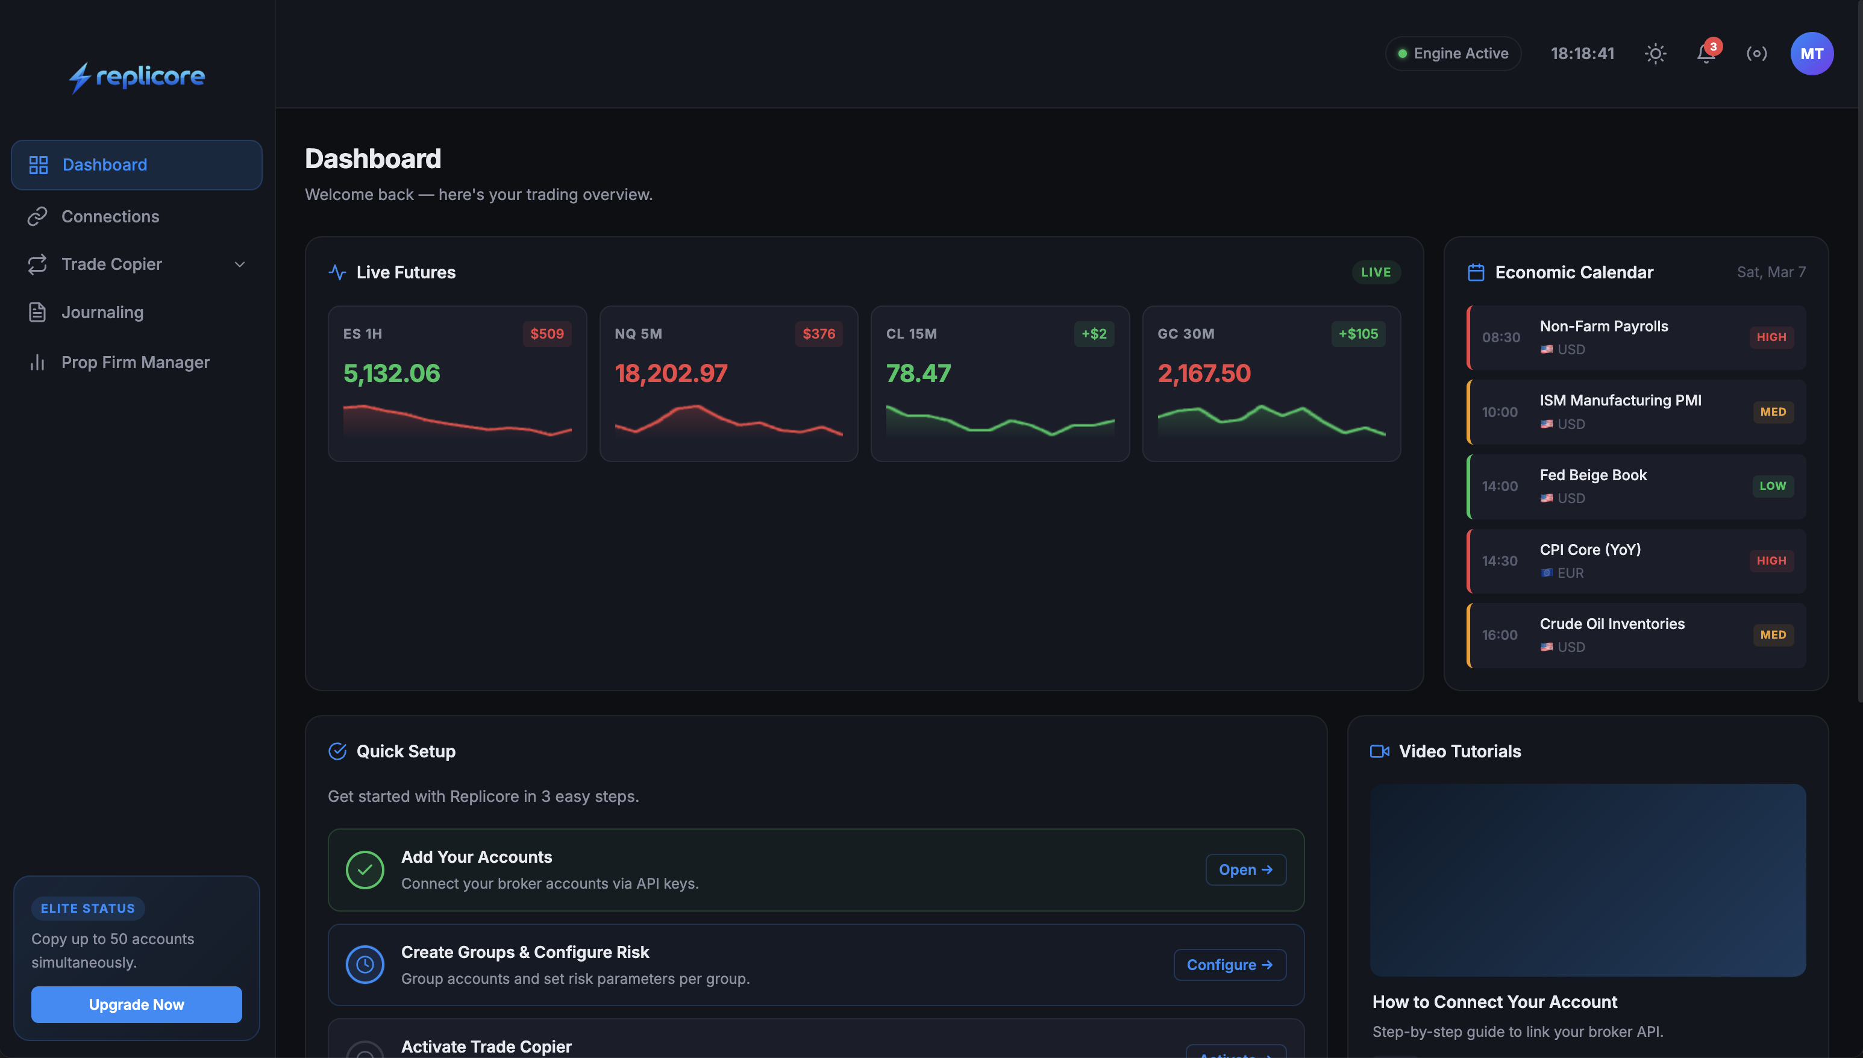This screenshot has height=1058, width=1863.
Task: Click the broadcast status icon in header
Action: (1757, 53)
